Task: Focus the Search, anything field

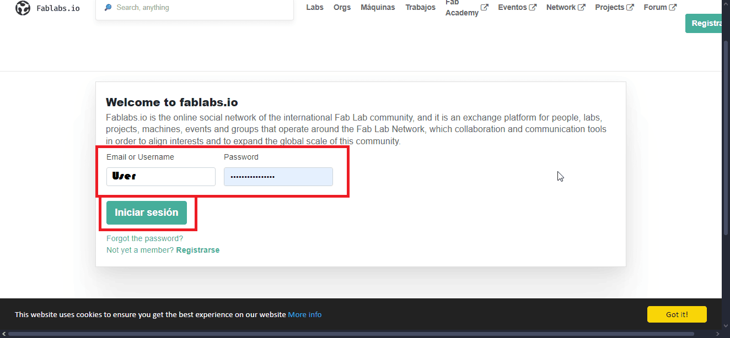Action: 195,8
